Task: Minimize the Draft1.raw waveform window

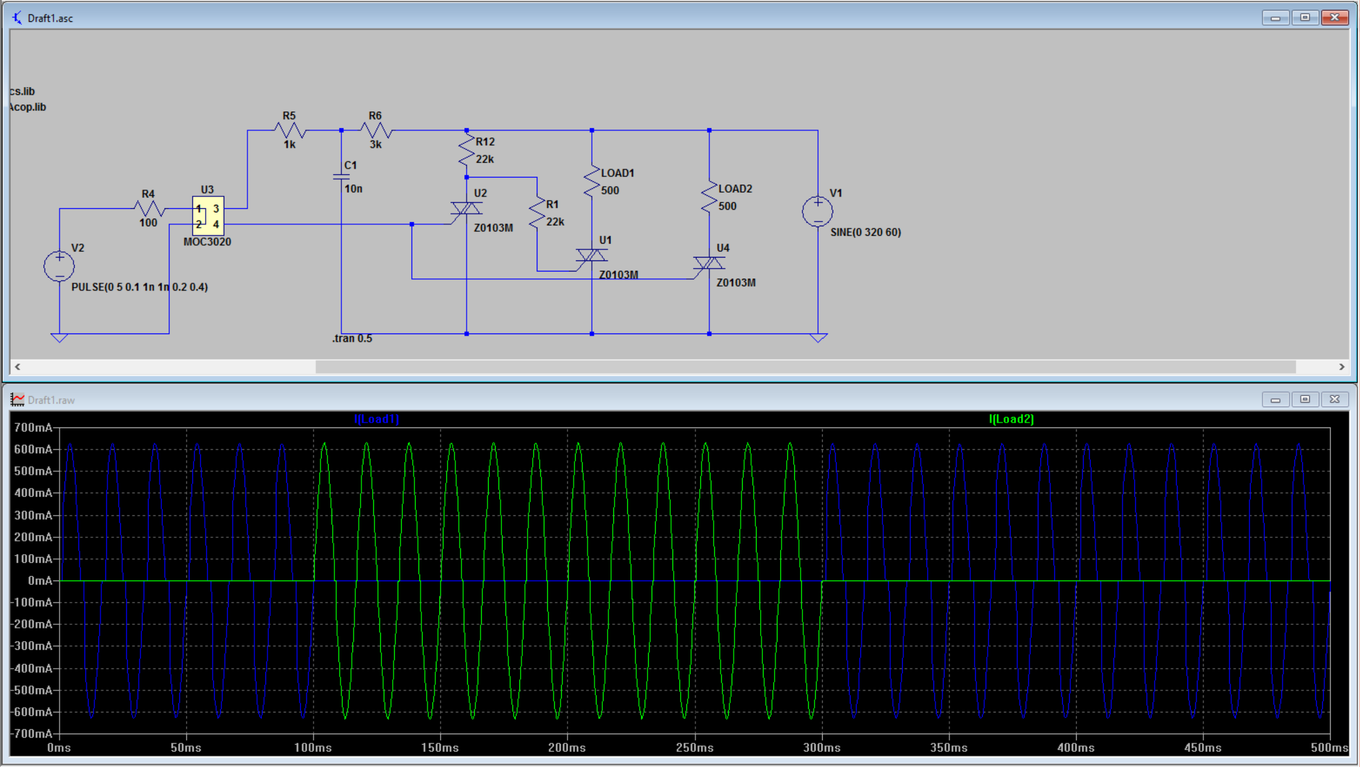Action: click(x=1275, y=400)
